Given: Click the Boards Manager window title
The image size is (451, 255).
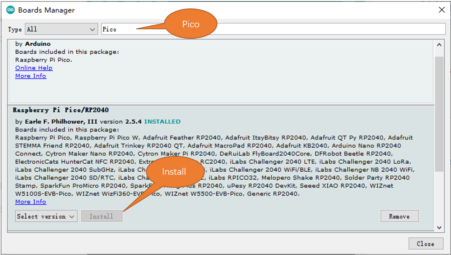Looking at the screenshot, I should (x=46, y=10).
